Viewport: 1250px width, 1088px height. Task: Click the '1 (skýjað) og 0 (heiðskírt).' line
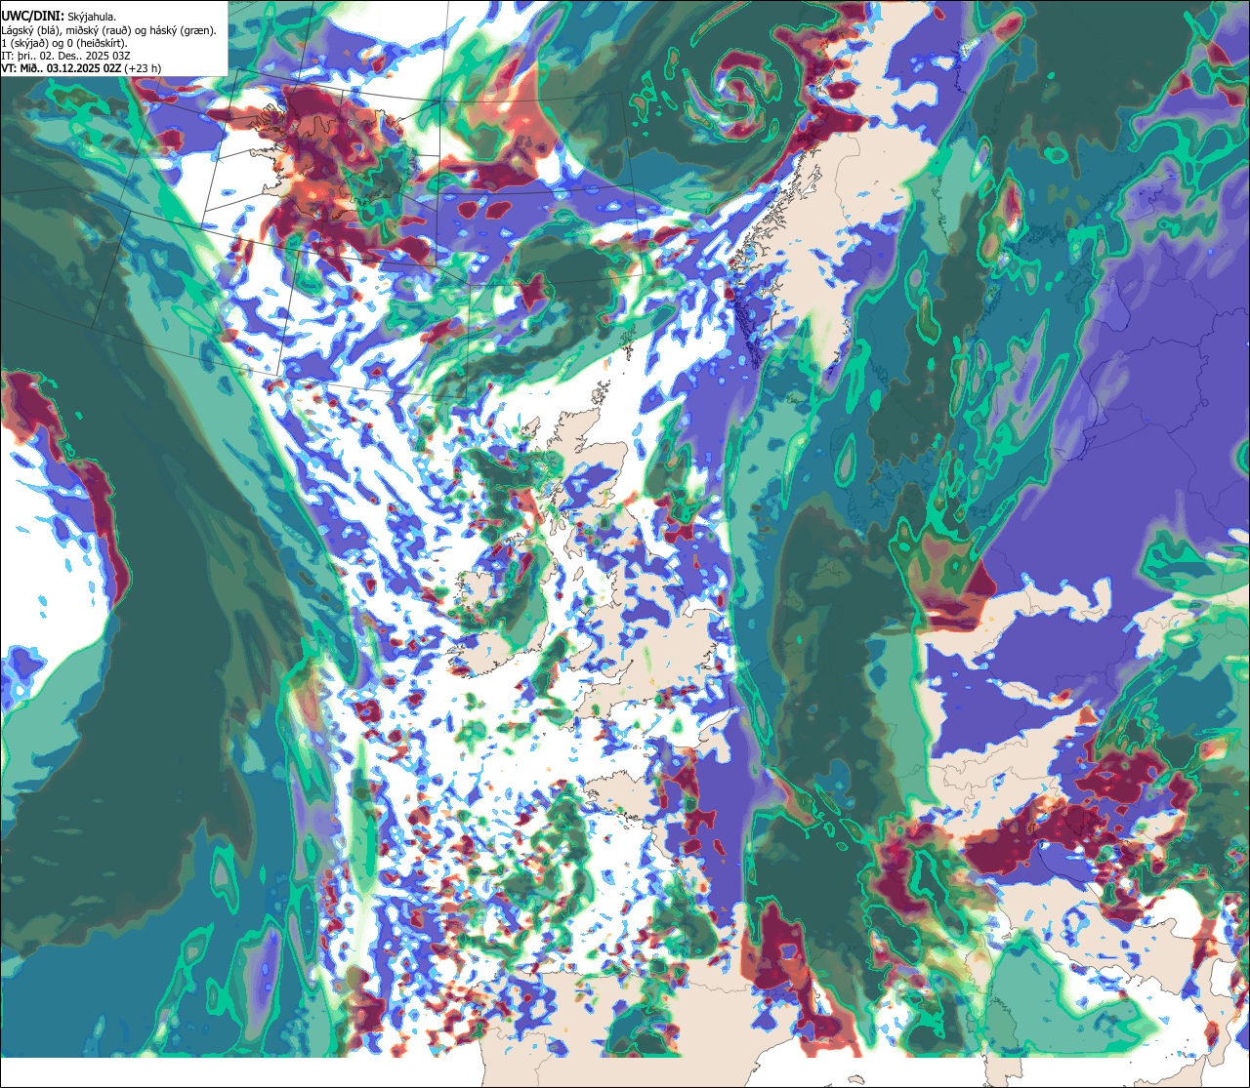point(63,43)
